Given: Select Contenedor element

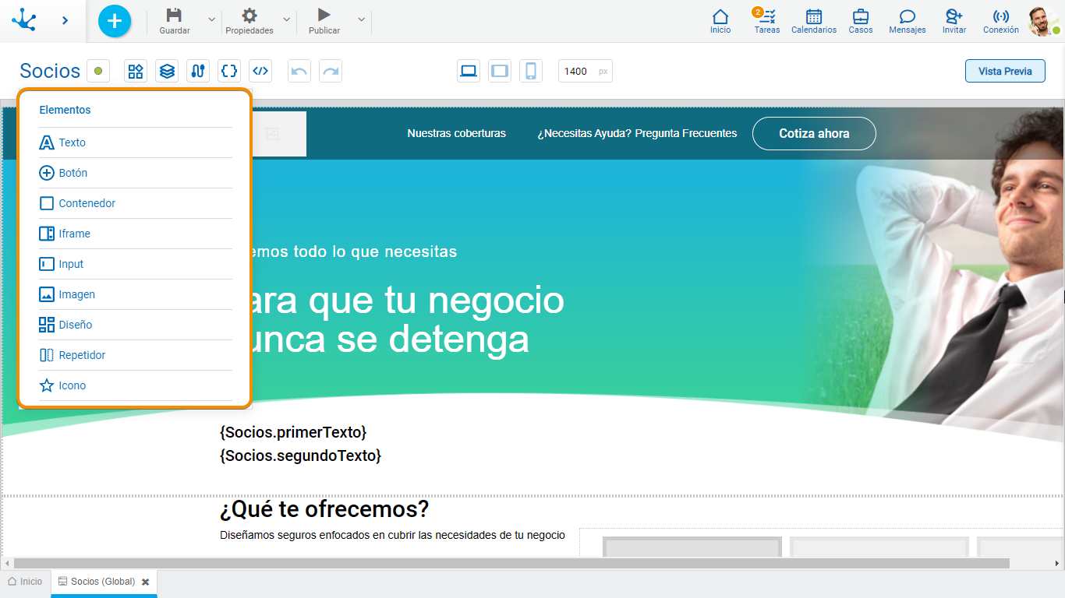Looking at the screenshot, I should [x=135, y=203].
